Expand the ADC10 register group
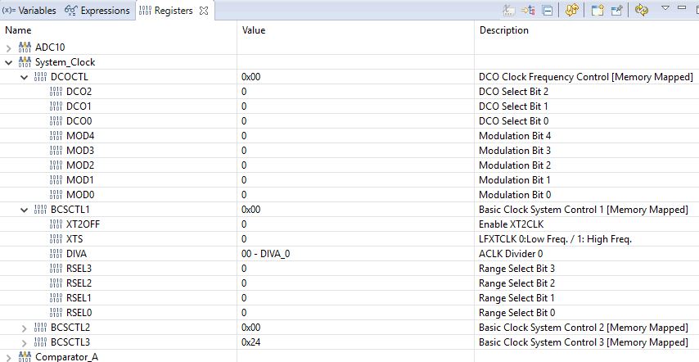Screen dimensions: 699x362 click(x=9, y=48)
